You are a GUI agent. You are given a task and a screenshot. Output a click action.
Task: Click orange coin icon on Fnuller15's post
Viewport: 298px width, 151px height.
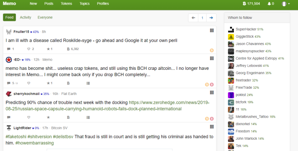click(212, 50)
